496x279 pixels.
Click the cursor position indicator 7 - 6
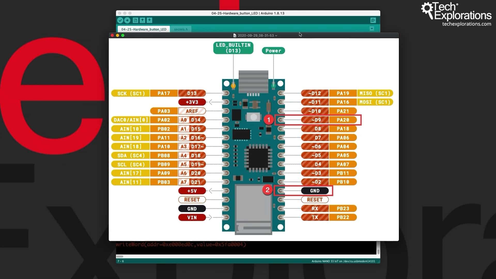pos(121,261)
